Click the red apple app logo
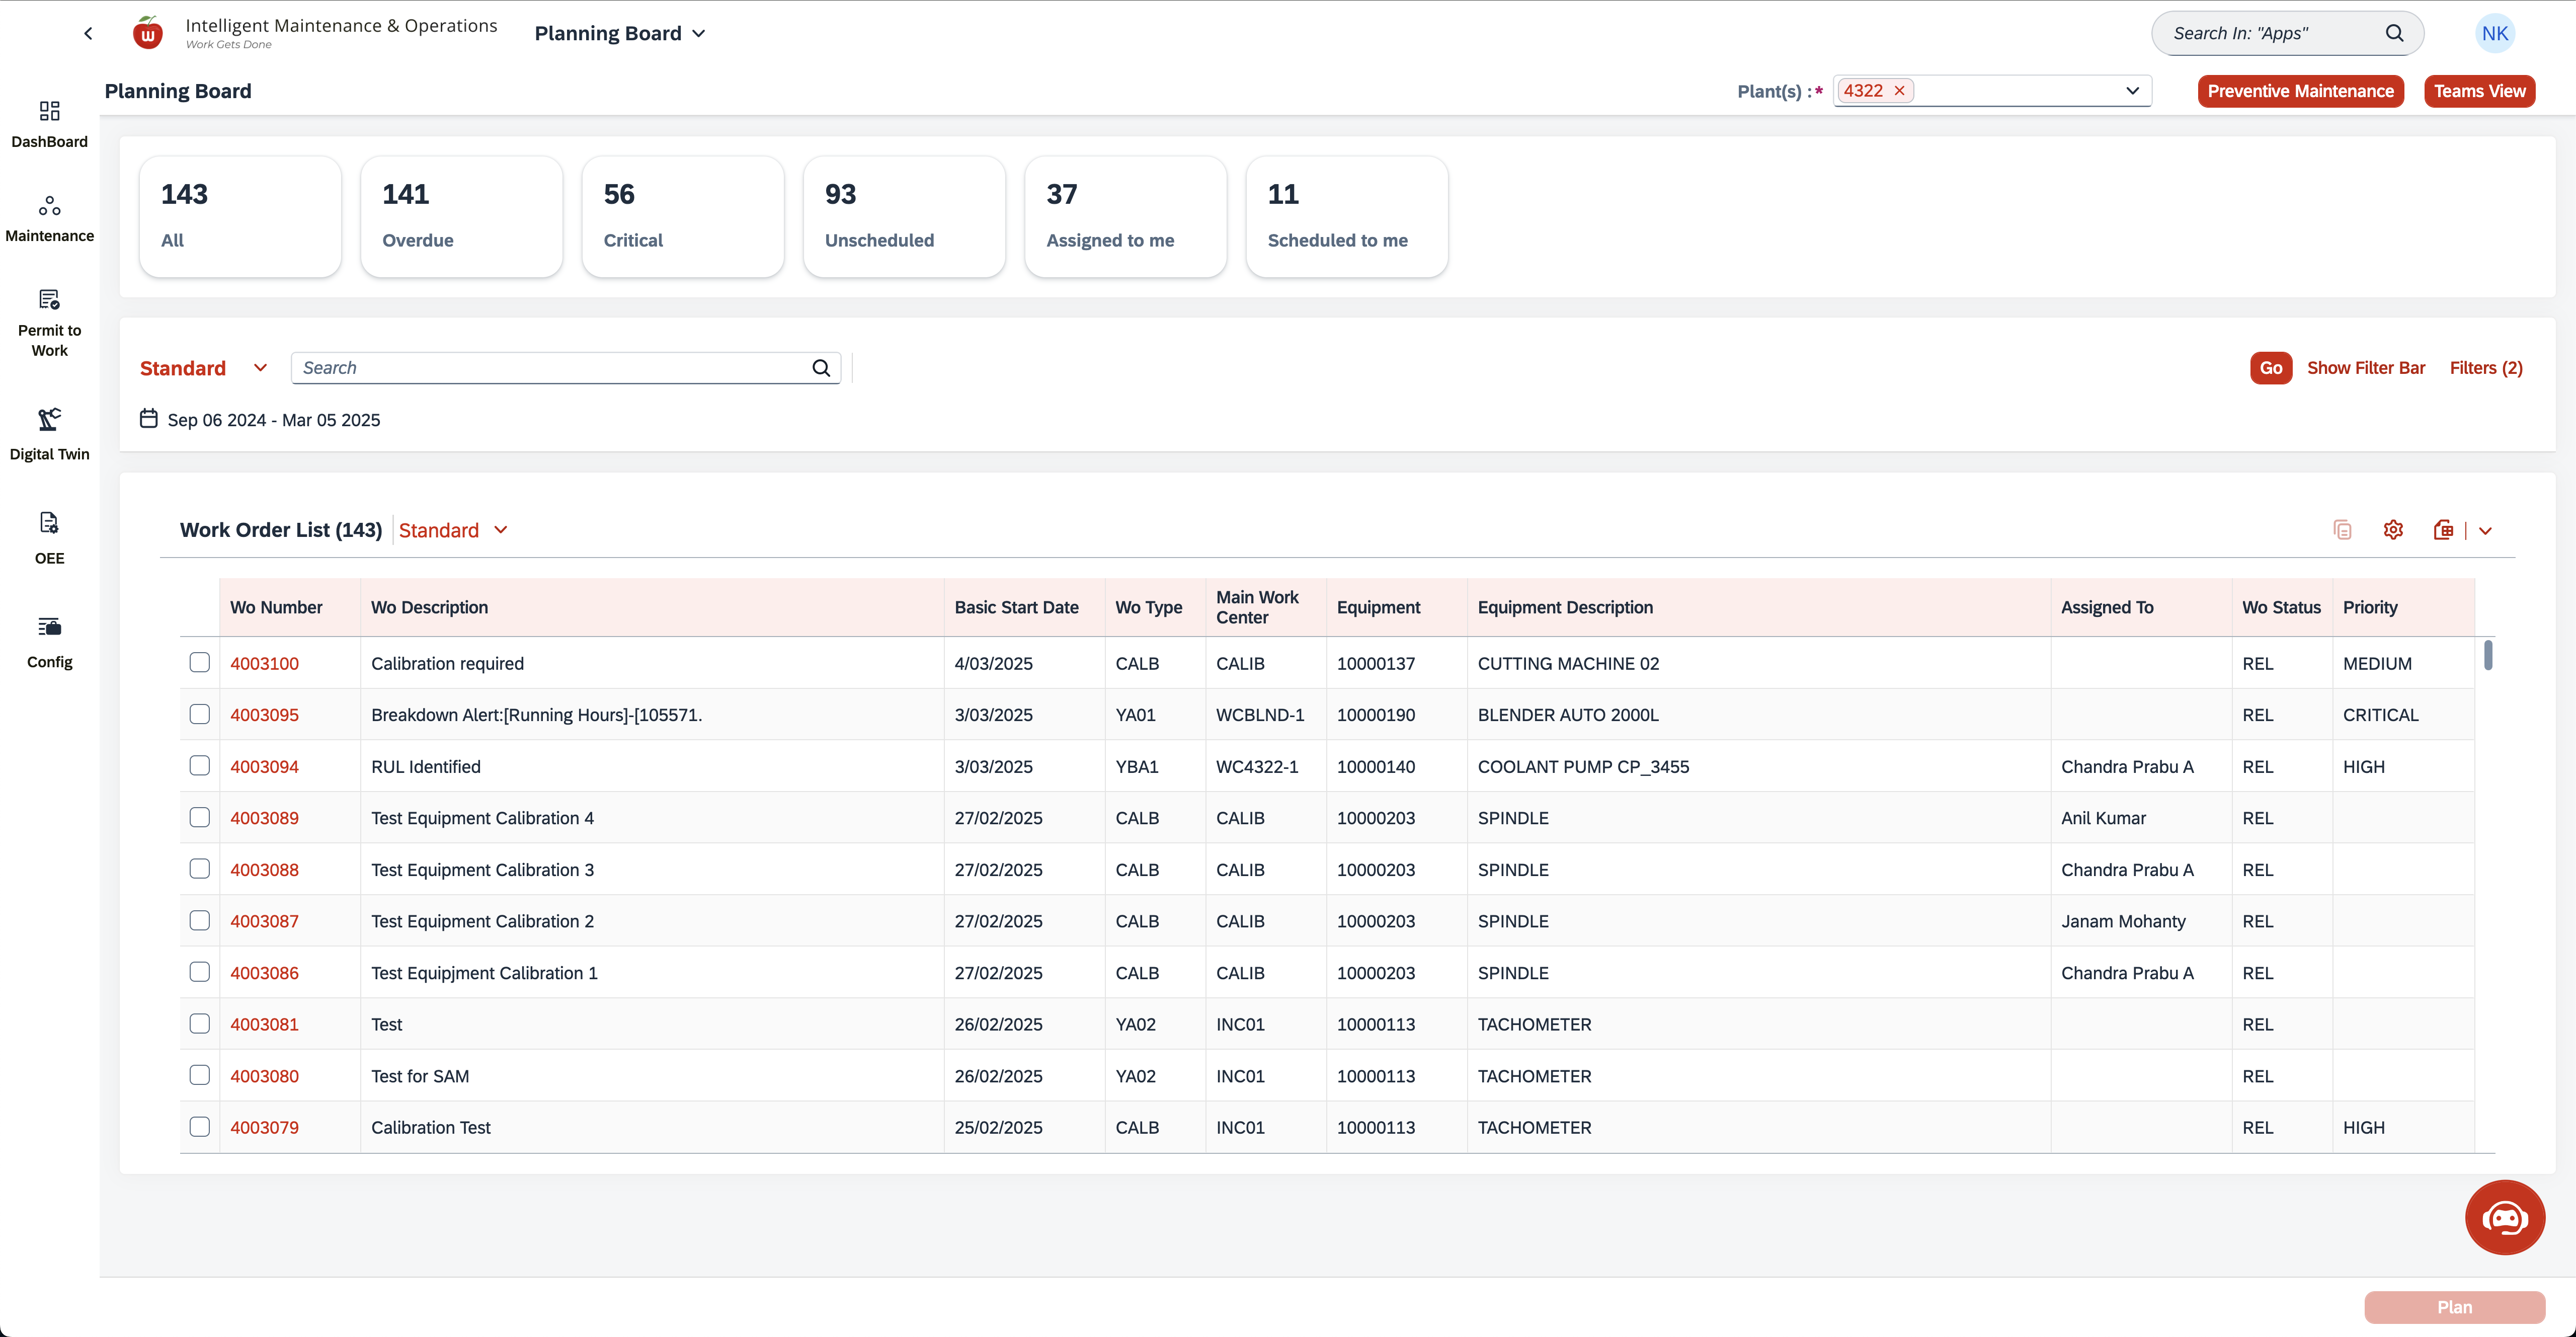The height and width of the screenshot is (1337, 2576). [x=148, y=33]
